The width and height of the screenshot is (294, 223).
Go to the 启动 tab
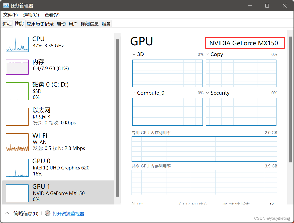click(x=61, y=24)
